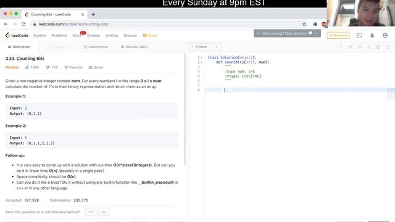Click the problem title 338. Counting Bits

coord(25,59)
